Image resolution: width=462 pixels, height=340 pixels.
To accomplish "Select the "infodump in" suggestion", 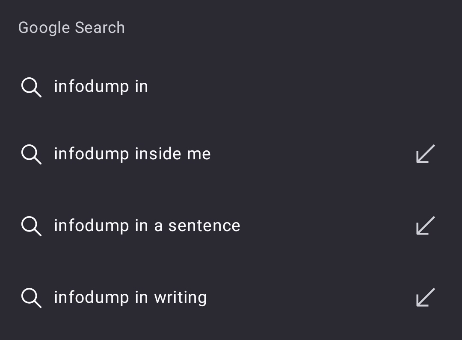I will tap(101, 87).
